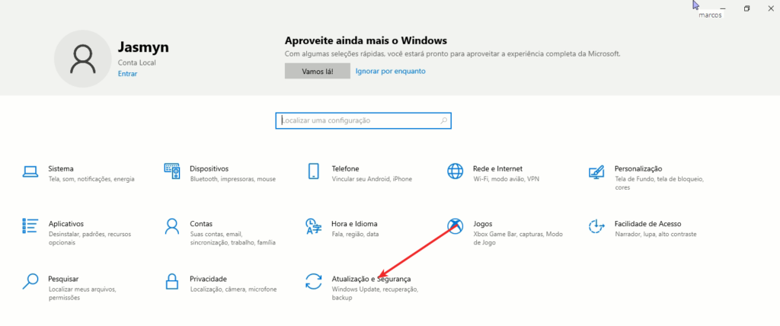Select the Sistema category title

click(61, 169)
